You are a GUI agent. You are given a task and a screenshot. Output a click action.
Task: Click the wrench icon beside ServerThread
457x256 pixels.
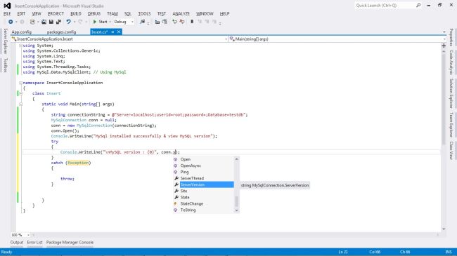coord(176,178)
